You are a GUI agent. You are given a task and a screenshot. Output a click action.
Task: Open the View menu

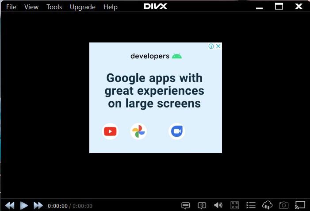(x=31, y=7)
